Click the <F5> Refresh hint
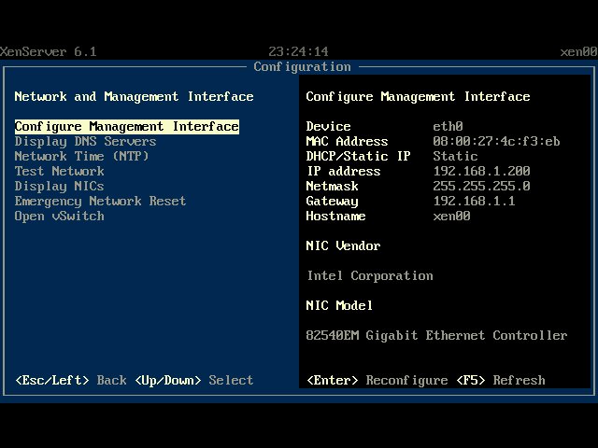Screen dimensions: 598x448 (501, 380)
